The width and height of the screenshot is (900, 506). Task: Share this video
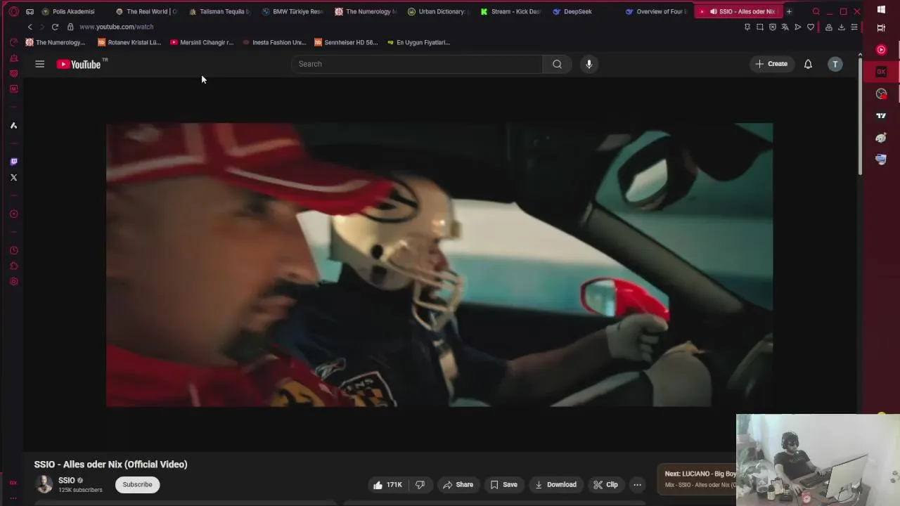[458, 485]
